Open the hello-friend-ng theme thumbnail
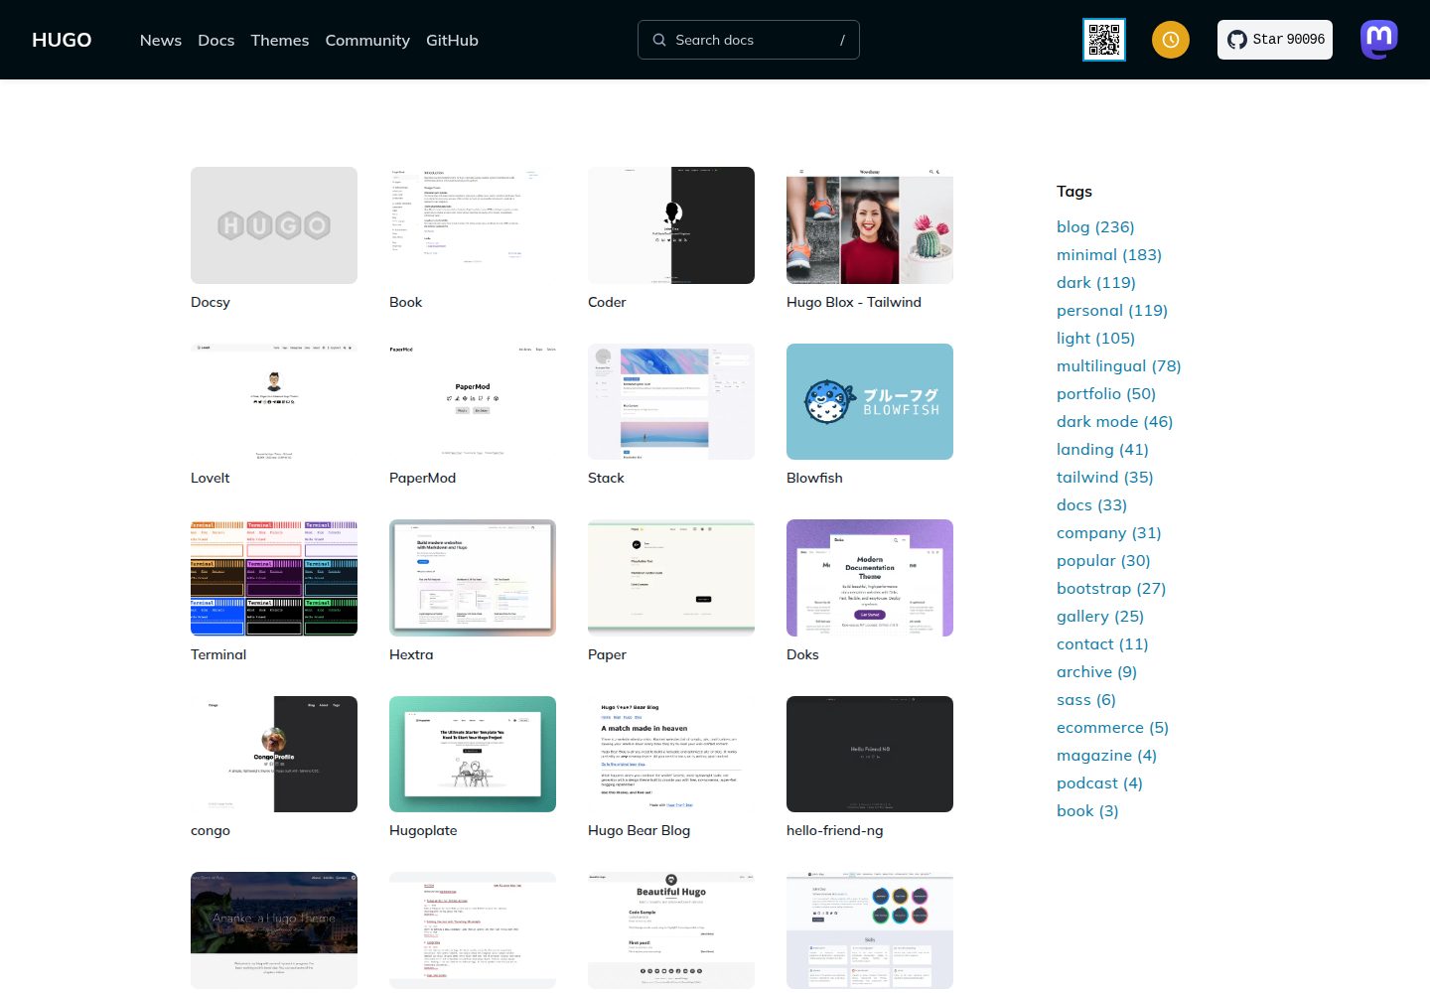The image size is (1430, 993). click(x=870, y=754)
